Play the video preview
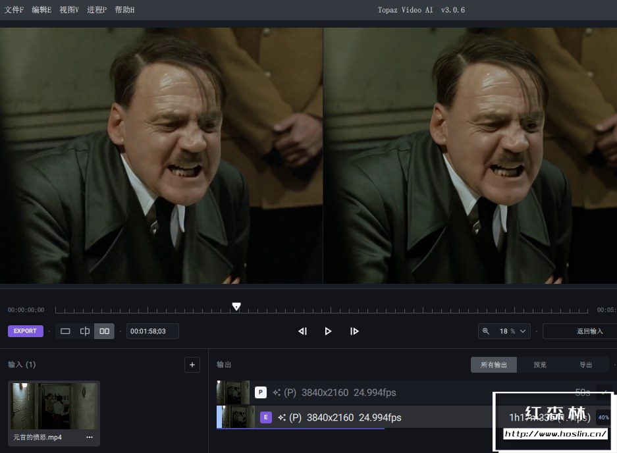Screen dimensions: 617x453 point(328,331)
